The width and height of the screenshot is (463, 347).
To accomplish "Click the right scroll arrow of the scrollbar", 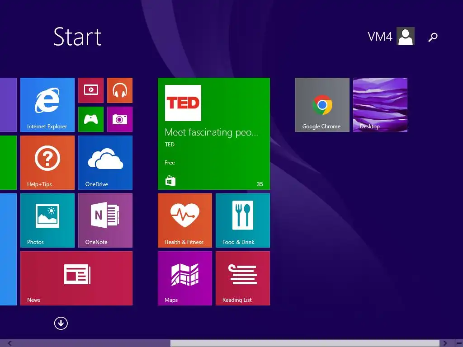I will 445,343.
